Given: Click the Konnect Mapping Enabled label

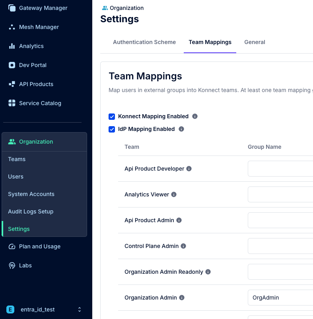Looking at the screenshot, I should click(153, 116).
